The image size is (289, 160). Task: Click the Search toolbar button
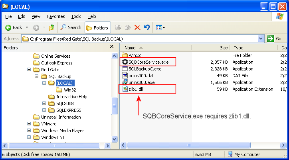pos(71,27)
